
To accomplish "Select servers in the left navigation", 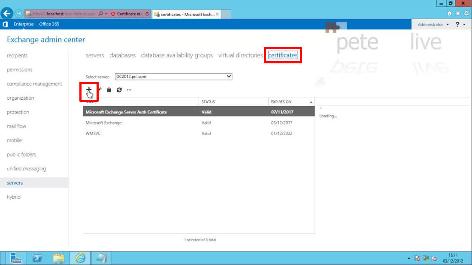I will (x=34, y=183).
